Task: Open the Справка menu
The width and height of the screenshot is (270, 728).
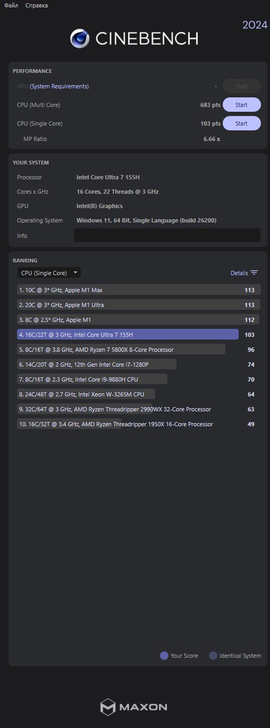Action: click(37, 5)
